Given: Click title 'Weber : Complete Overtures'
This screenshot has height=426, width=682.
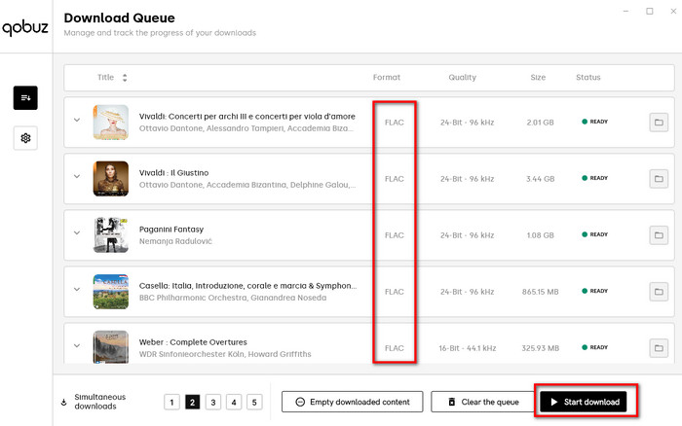Looking at the screenshot, I should (x=193, y=342).
